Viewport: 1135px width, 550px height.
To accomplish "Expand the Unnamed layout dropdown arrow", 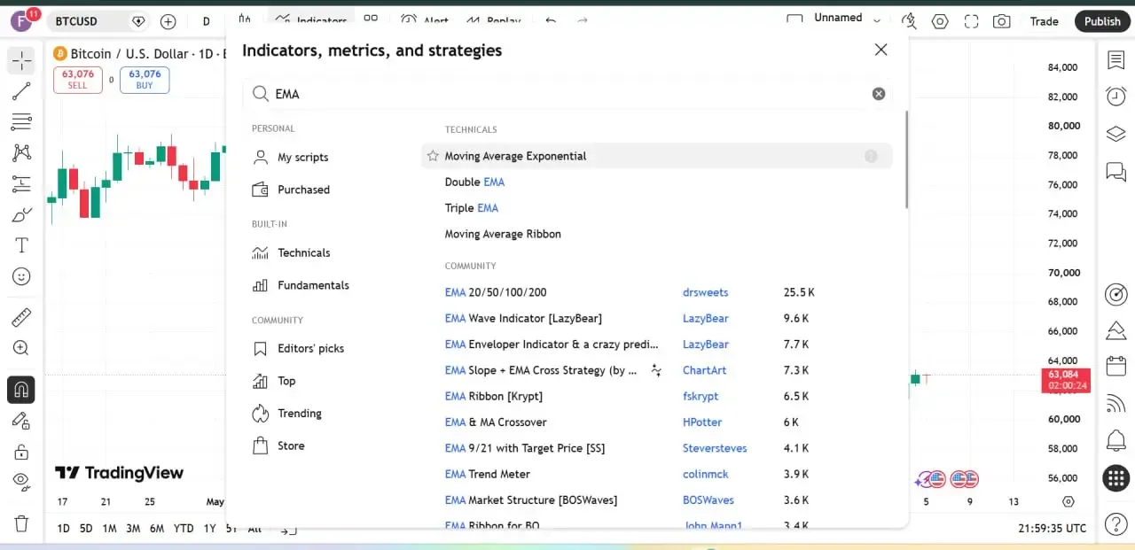I will (x=877, y=20).
